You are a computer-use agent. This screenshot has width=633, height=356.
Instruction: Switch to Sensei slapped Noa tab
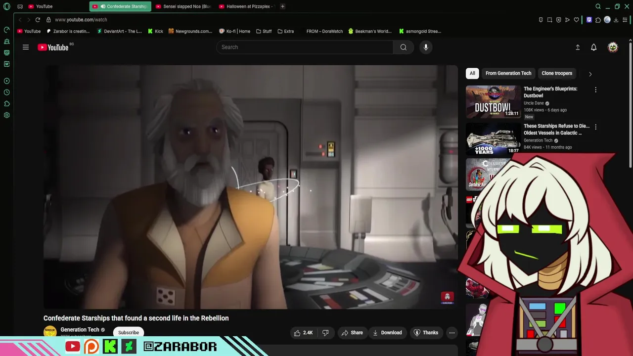tap(183, 6)
